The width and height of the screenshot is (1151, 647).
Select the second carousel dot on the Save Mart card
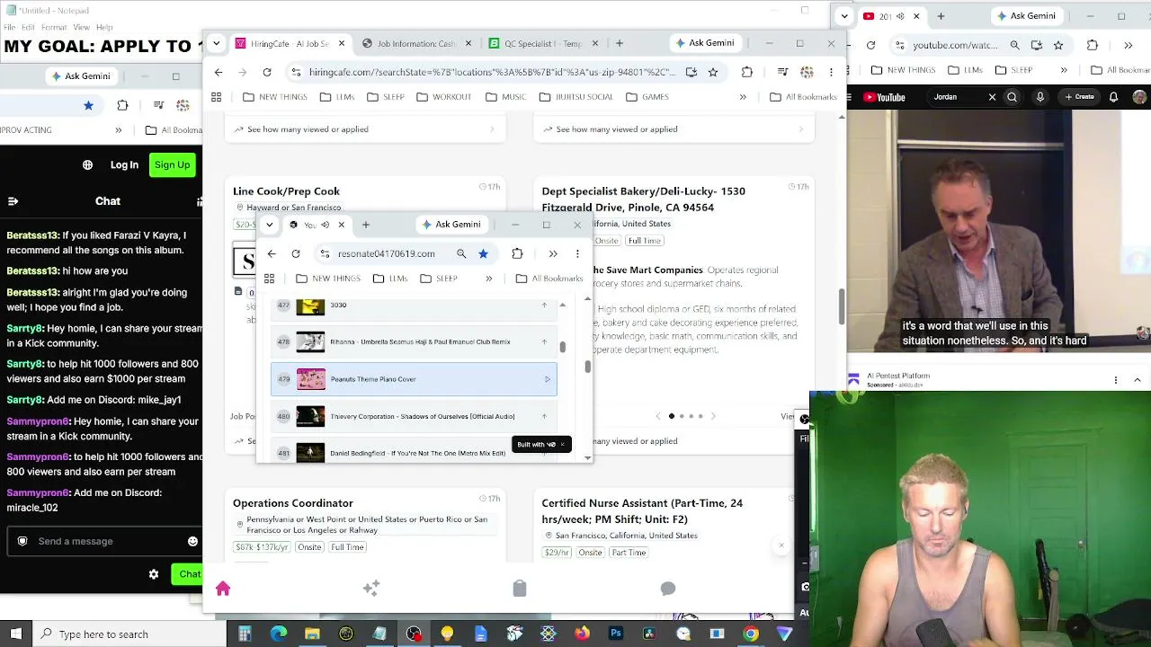coord(681,416)
